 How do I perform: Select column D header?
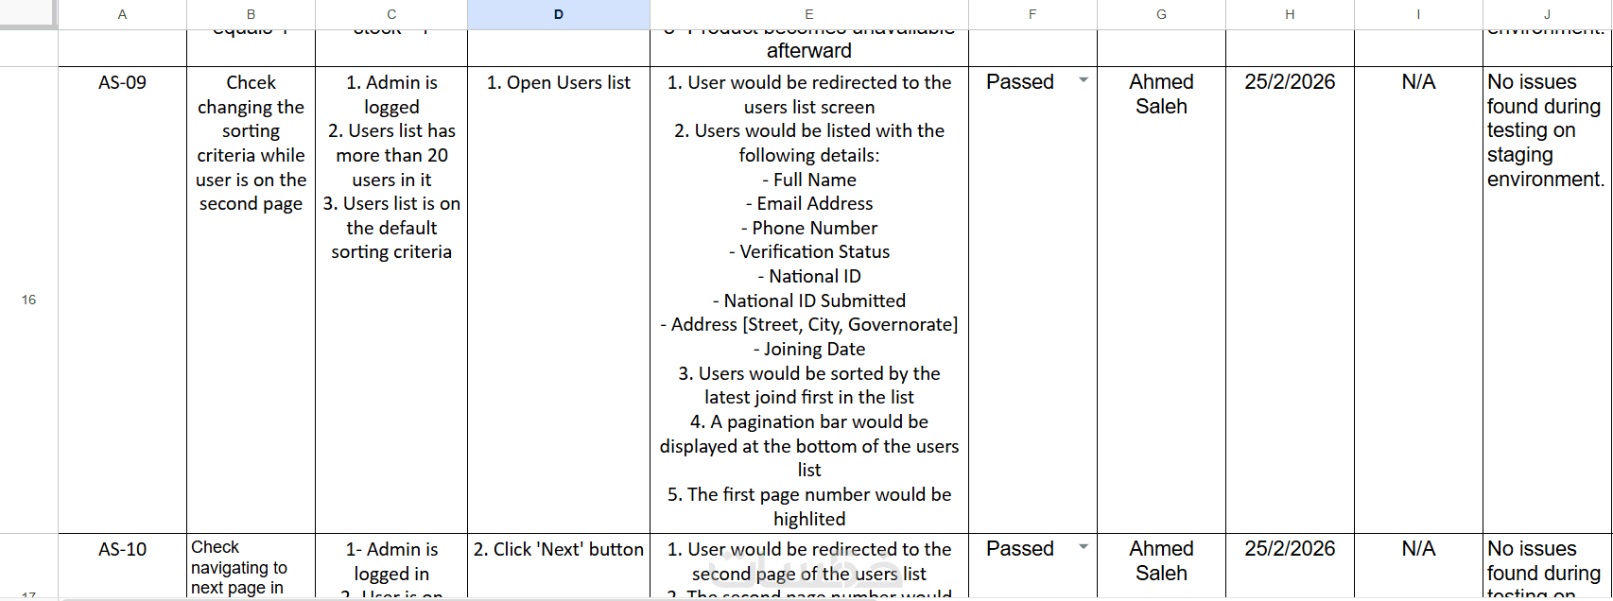559,14
